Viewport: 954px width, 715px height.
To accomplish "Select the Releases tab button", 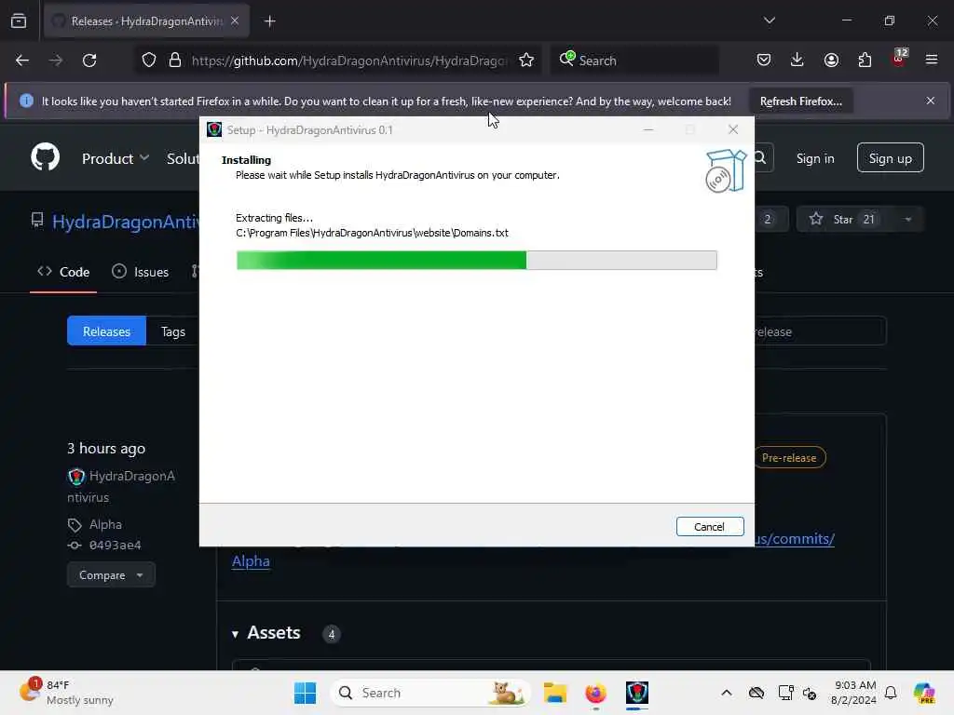I will pos(106,331).
